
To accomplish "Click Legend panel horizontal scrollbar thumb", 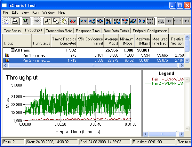I will 163,134.
